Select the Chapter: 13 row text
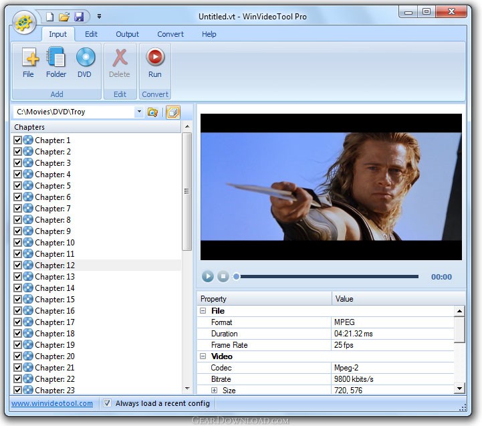Image resolution: width=482 pixels, height=426 pixels. click(55, 277)
